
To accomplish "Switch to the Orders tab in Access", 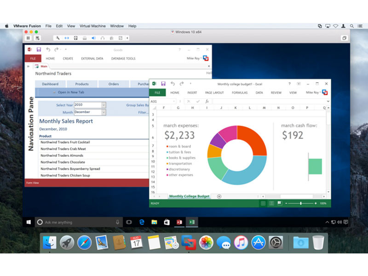I will tap(114, 84).
